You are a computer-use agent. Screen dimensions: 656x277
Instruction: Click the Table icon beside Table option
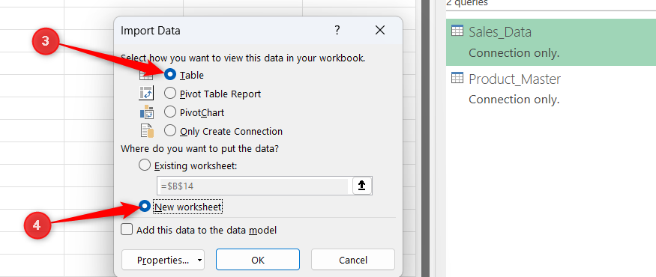[146, 76]
